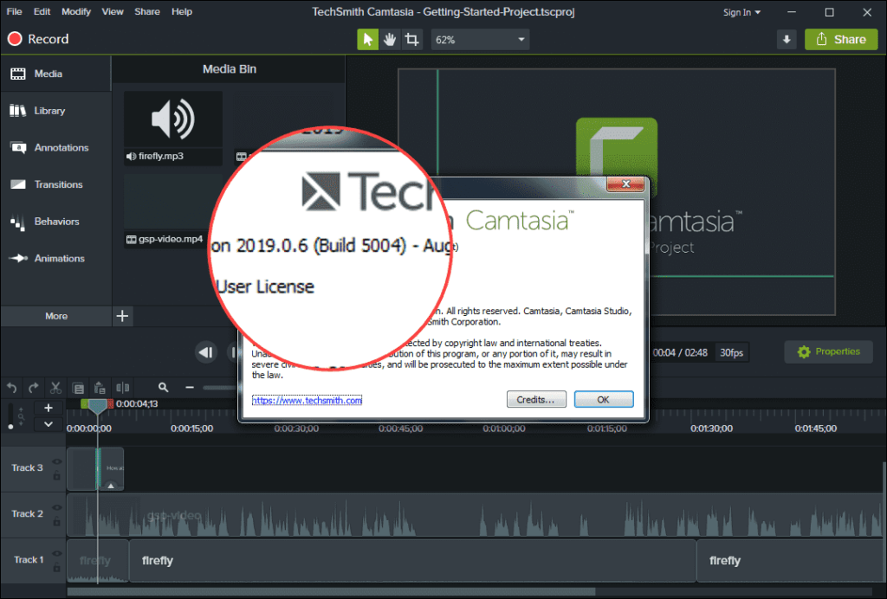Click the previous frame playback button
The width and height of the screenshot is (887, 599).
coord(206,352)
